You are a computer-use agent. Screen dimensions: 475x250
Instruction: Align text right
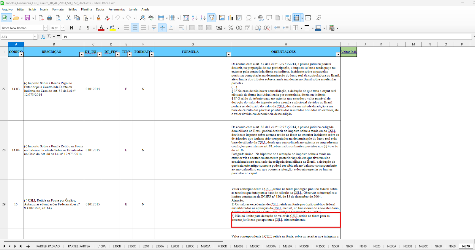(143, 28)
